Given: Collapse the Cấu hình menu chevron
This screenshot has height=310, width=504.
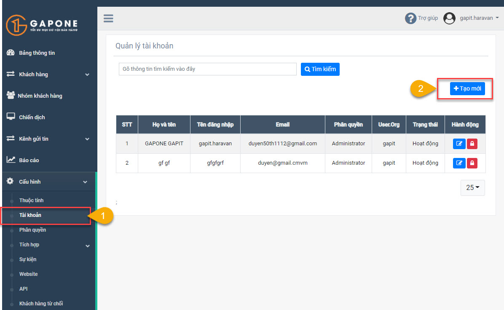Looking at the screenshot, I should [x=85, y=182].
